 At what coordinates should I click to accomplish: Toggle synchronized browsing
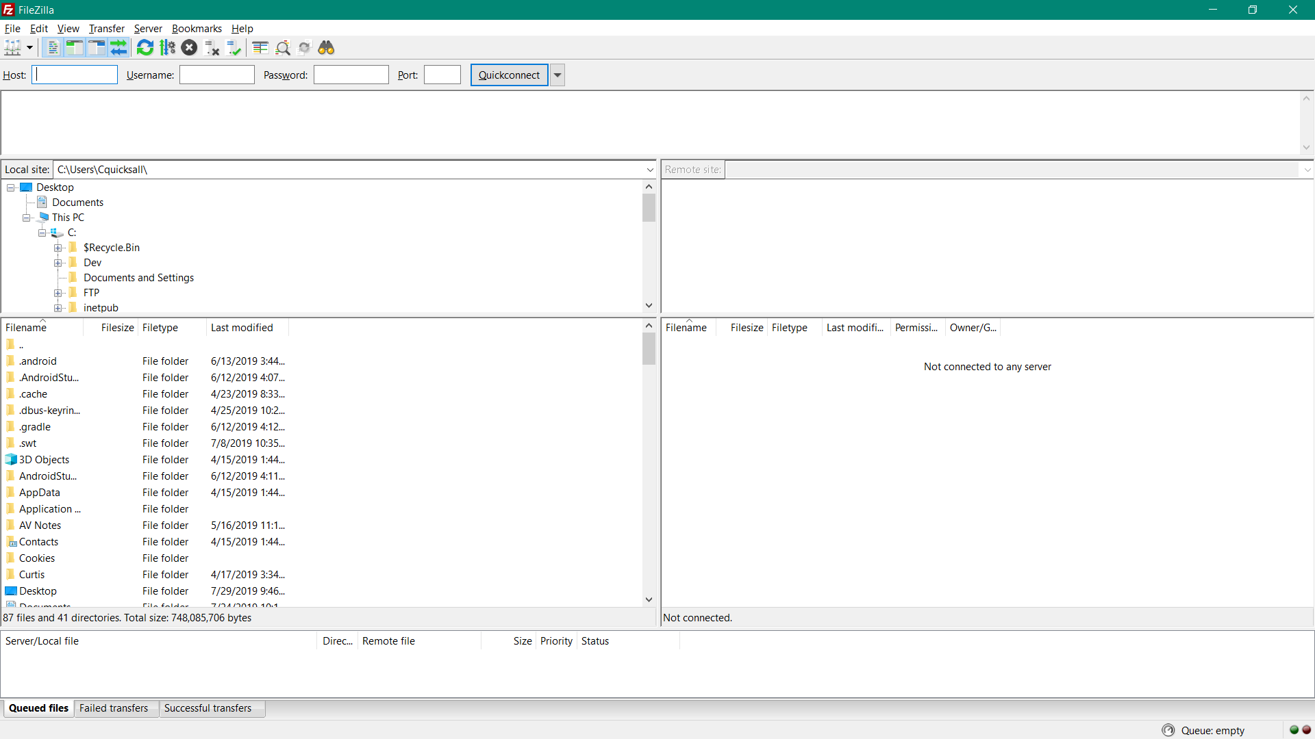tap(305, 48)
